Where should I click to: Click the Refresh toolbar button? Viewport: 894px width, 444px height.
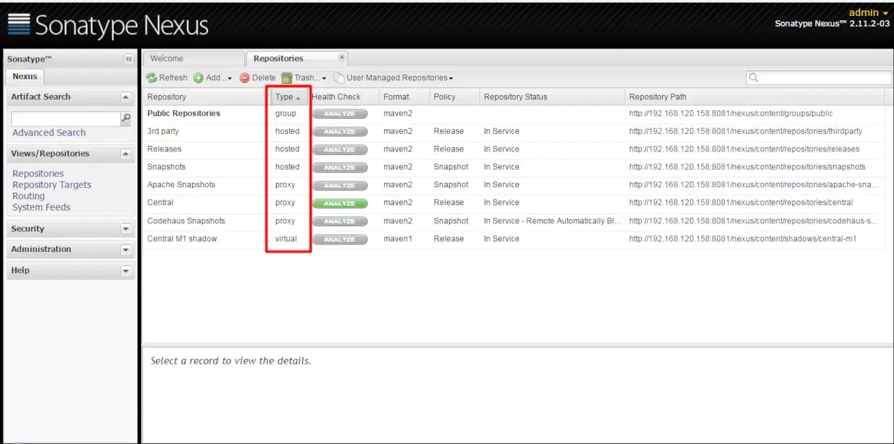pyautogui.click(x=167, y=77)
